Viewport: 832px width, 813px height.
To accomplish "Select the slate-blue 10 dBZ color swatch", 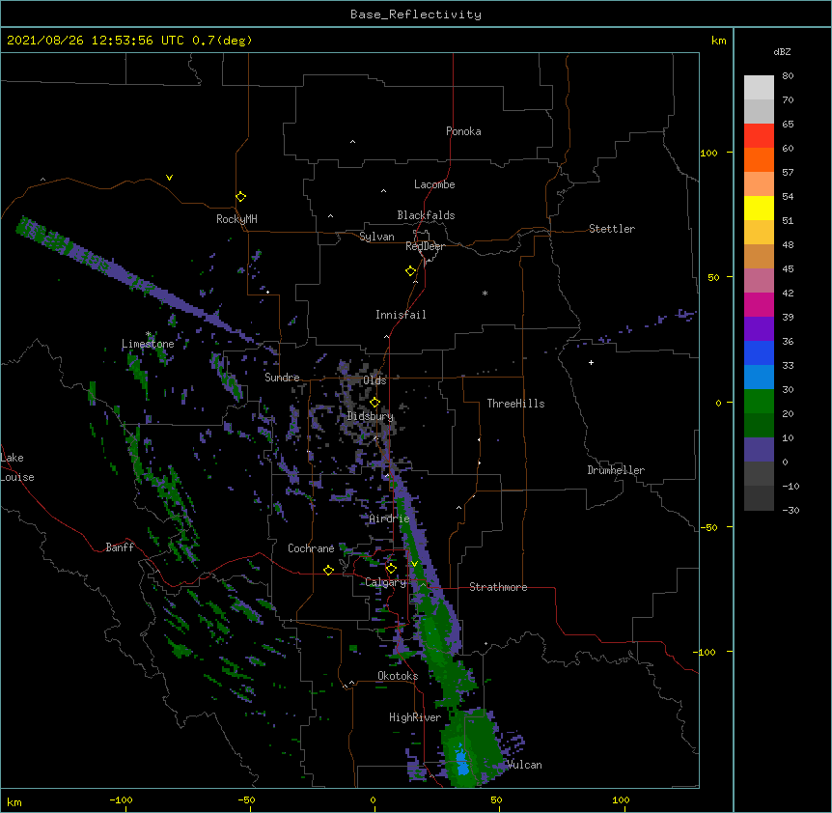I will click(x=759, y=450).
